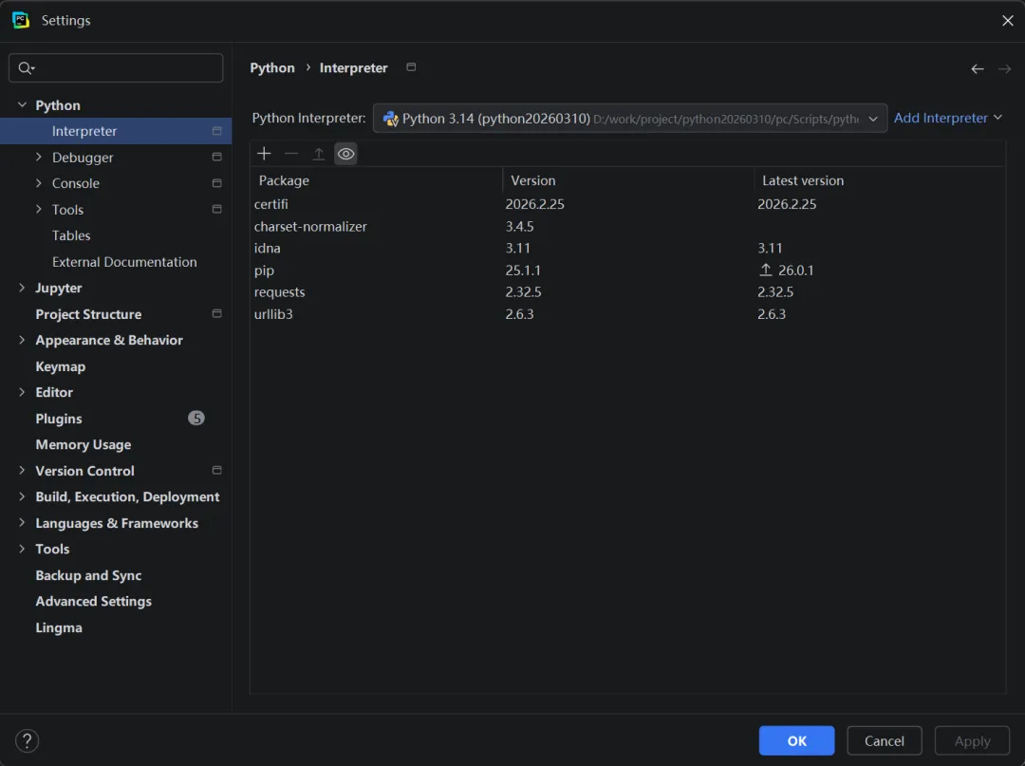Open the Lingma settings page

pyautogui.click(x=116, y=627)
